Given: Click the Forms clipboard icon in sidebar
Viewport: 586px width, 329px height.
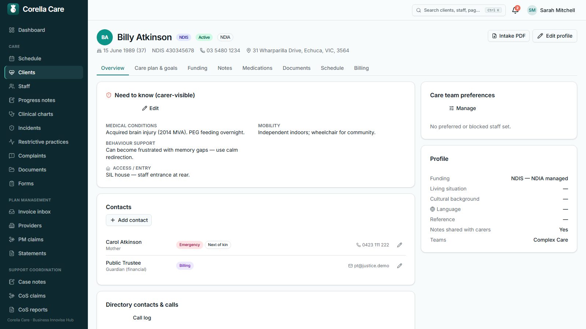Looking at the screenshot, I should [x=12, y=184].
